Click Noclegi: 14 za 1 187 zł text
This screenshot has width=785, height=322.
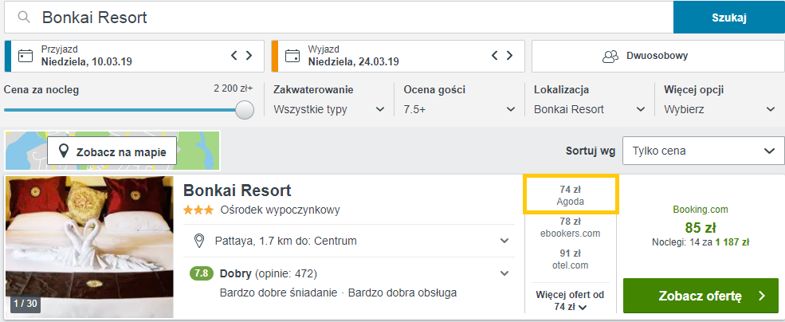[701, 242]
